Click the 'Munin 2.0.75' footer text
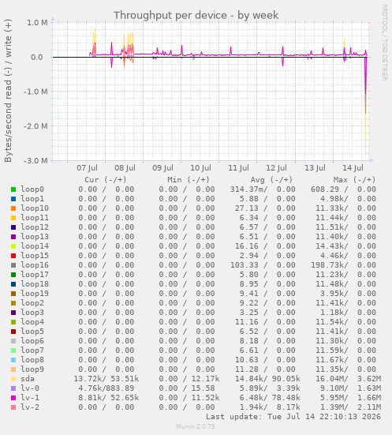Screen dimensions: 392x435 (x=196, y=426)
